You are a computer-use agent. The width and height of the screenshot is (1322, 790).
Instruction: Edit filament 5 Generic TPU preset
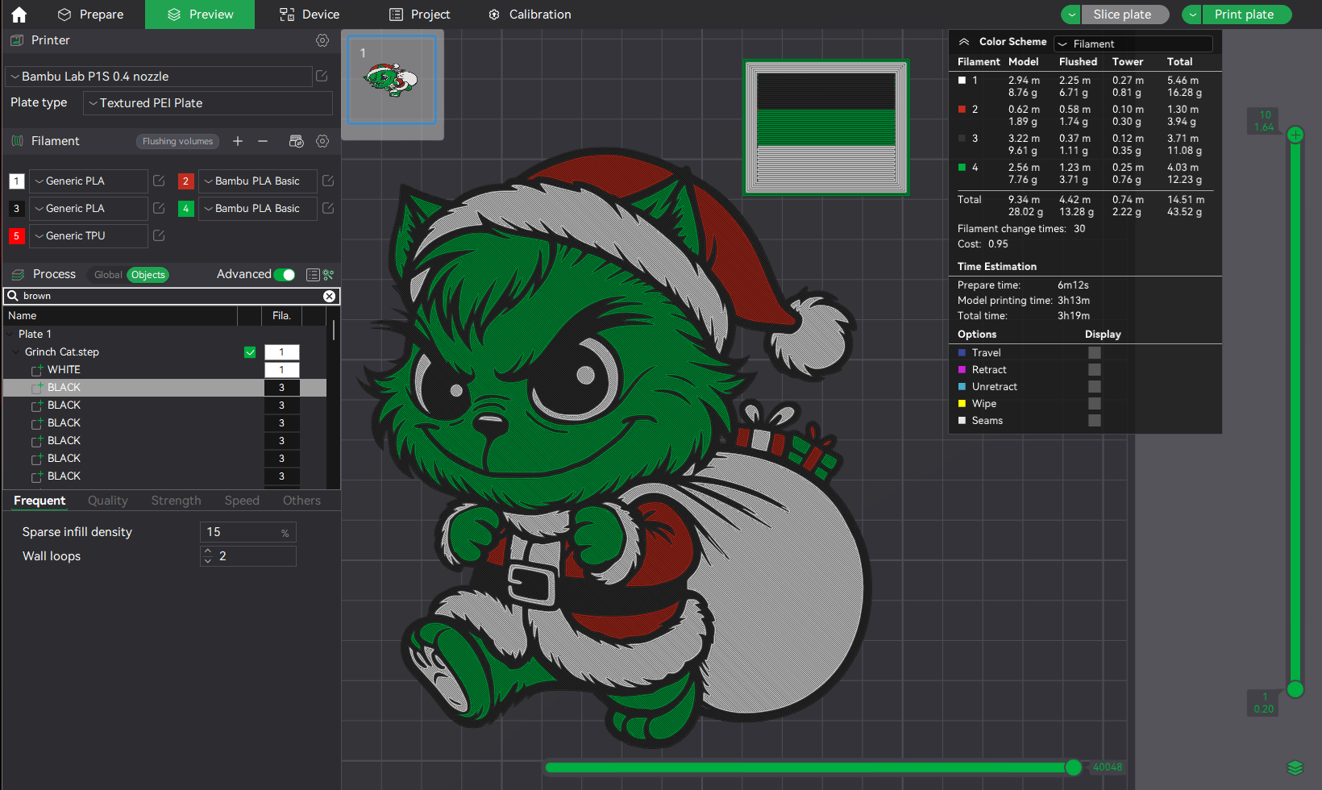click(159, 235)
